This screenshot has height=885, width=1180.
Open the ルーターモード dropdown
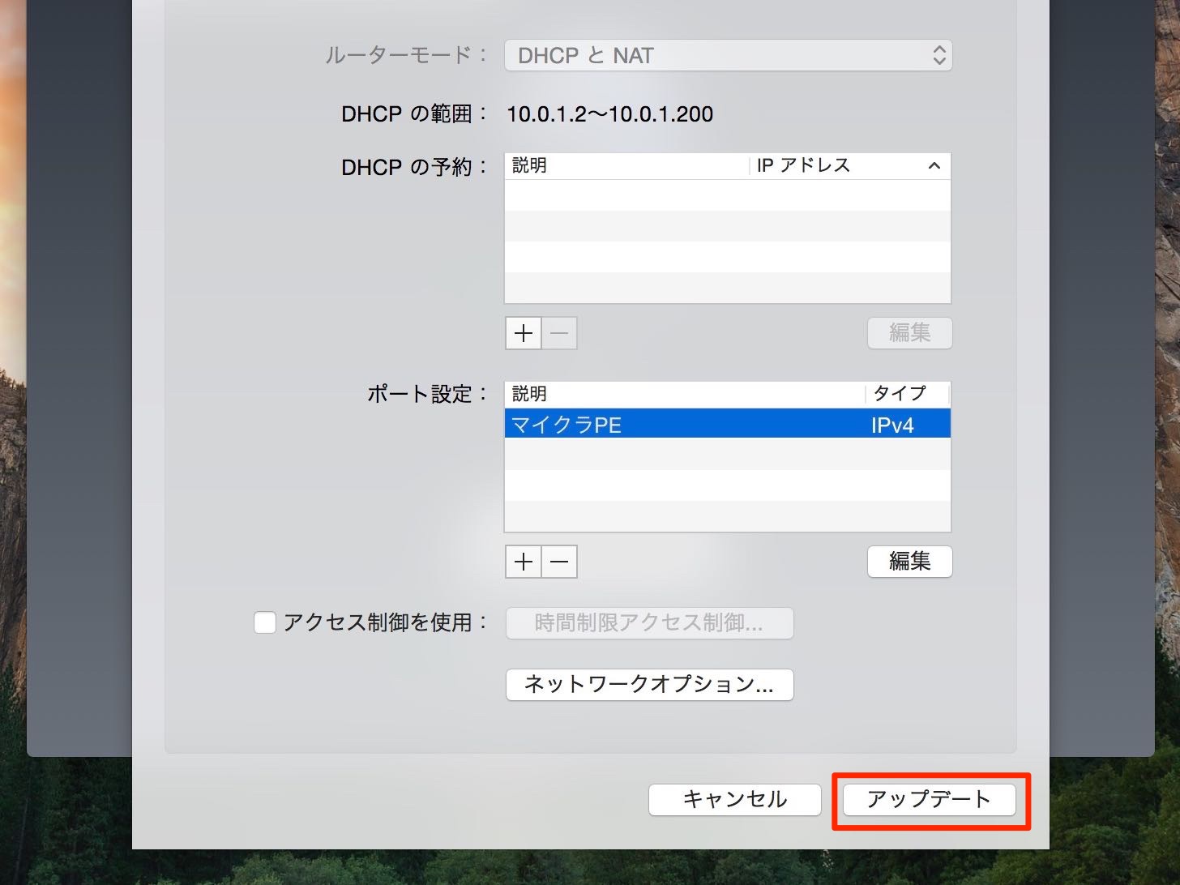pyautogui.click(x=728, y=55)
